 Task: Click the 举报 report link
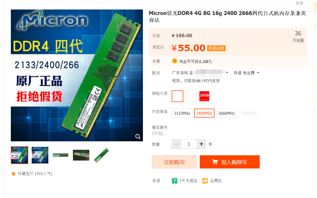point(300,3)
